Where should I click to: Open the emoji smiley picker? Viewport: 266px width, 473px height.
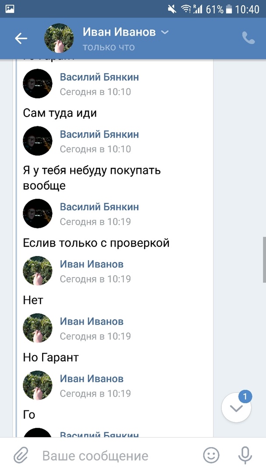[x=211, y=456]
